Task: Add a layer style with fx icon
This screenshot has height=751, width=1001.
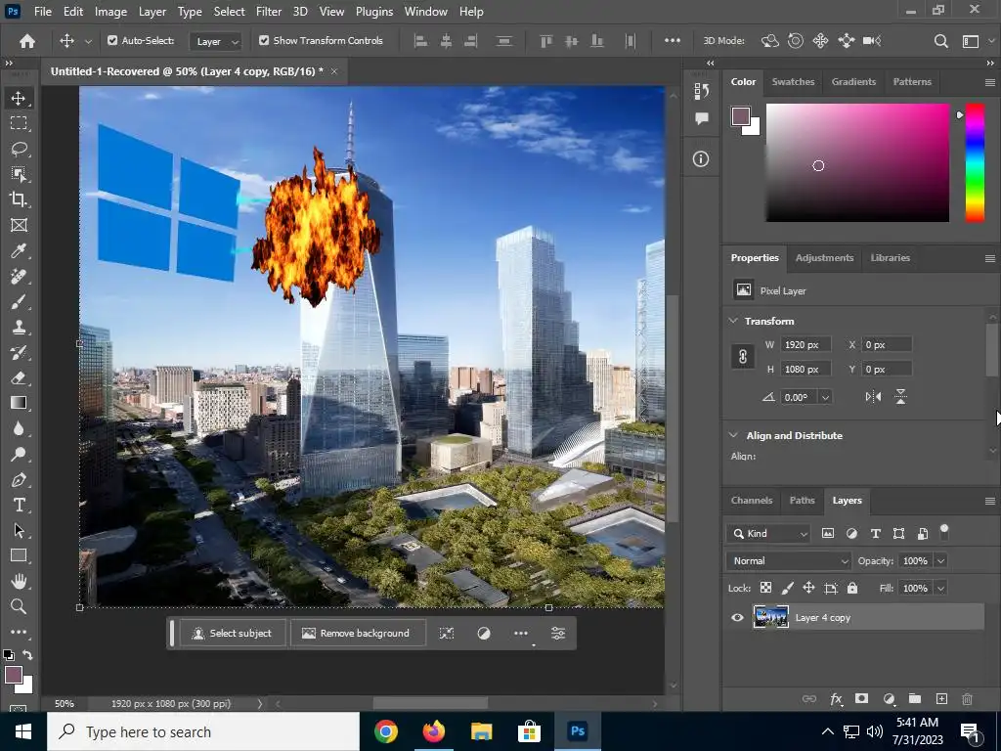Action: (836, 698)
